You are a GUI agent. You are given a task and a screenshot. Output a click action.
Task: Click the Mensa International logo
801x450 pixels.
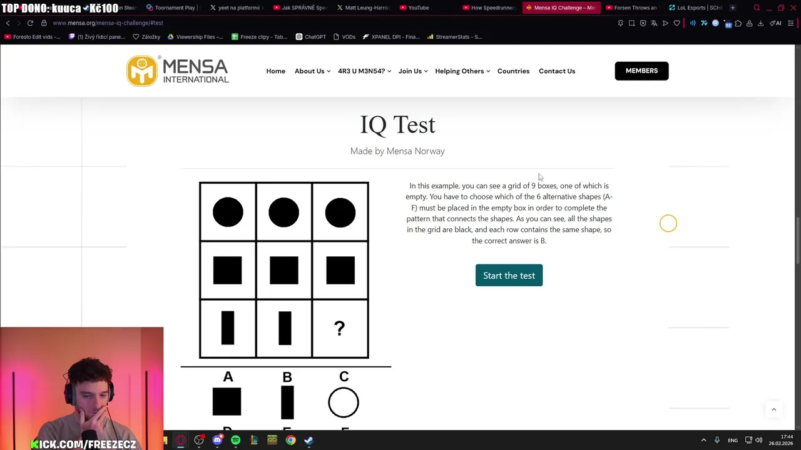point(178,71)
